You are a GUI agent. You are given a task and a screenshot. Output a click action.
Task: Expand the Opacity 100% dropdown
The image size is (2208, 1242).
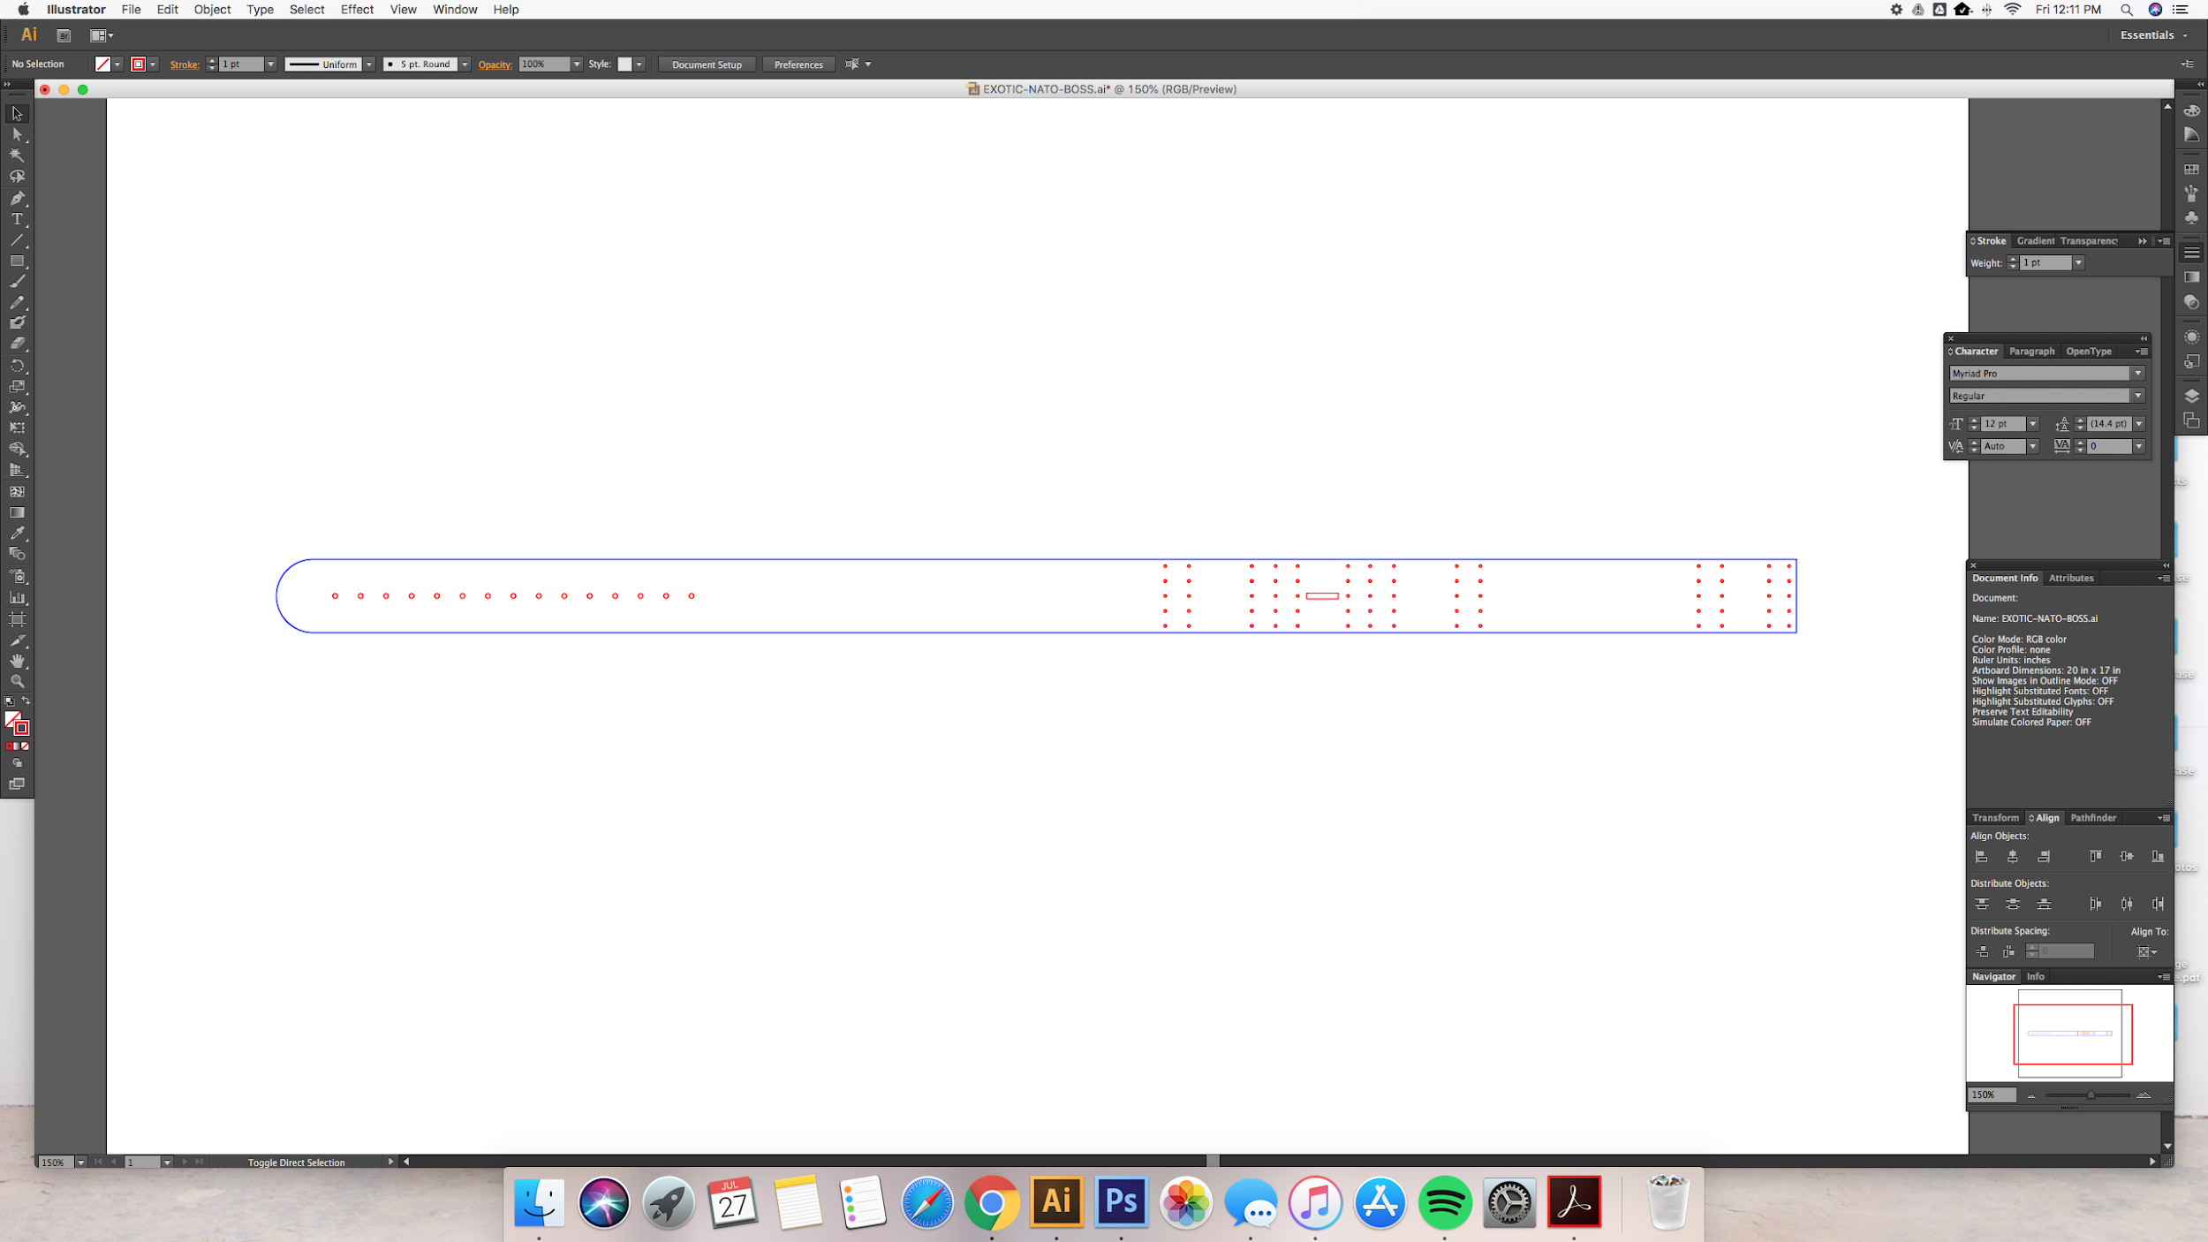pyautogui.click(x=577, y=64)
